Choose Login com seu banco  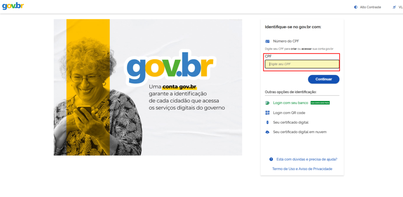click(290, 102)
